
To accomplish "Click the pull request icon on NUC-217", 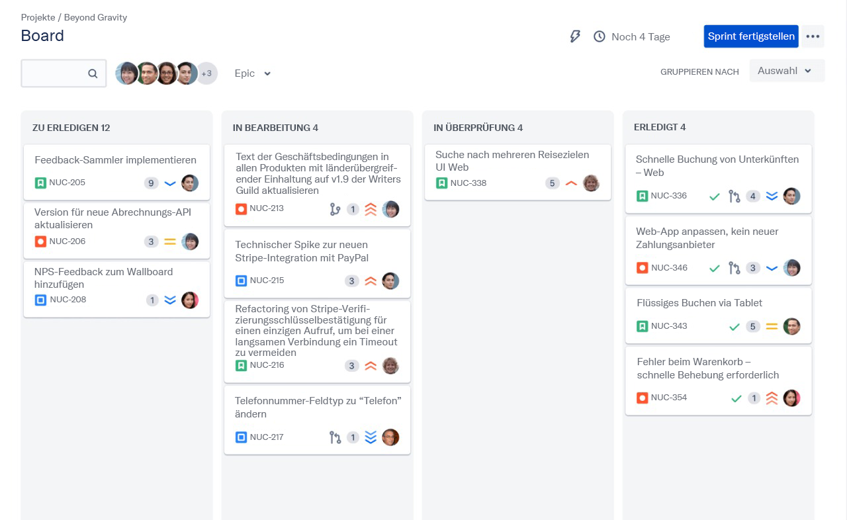I will point(335,437).
